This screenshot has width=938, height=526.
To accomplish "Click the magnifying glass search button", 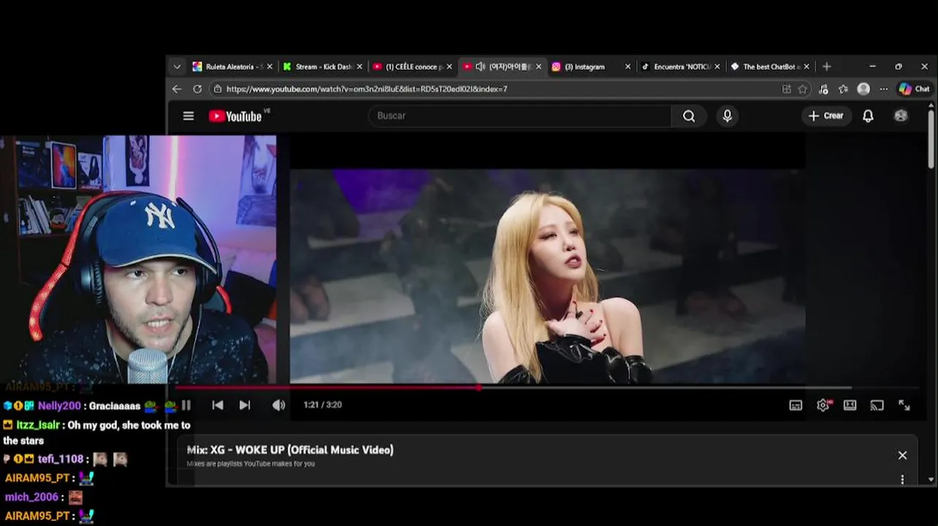I will pyautogui.click(x=689, y=116).
